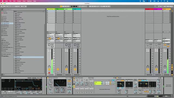This screenshot has height=98, width=174.
Task: Click the Master track pan knob
Action: click(x=165, y=66)
